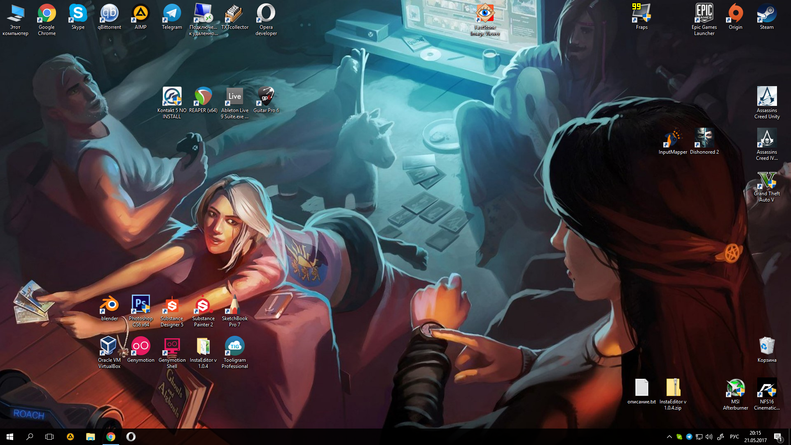Select the SketchBook Pro 7 shortcut
Image resolution: width=791 pixels, height=445 pixels.
(x=235, y=311)
